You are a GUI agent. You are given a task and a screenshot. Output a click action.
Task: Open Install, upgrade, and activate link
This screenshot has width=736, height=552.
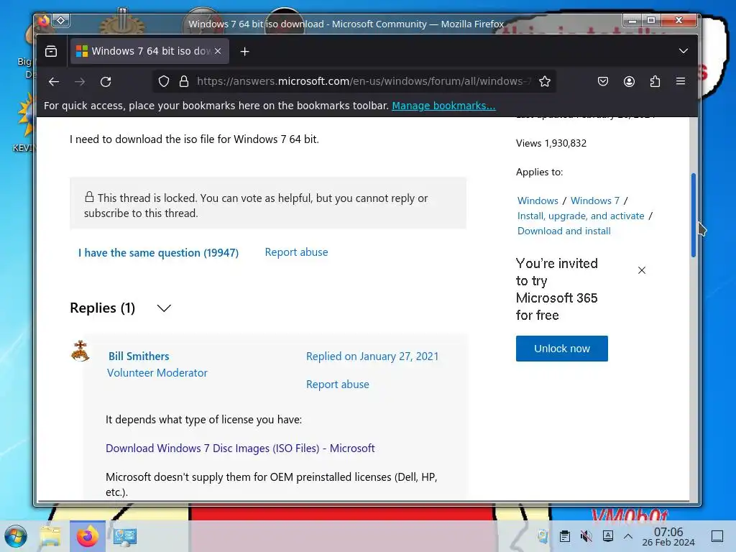581,216
